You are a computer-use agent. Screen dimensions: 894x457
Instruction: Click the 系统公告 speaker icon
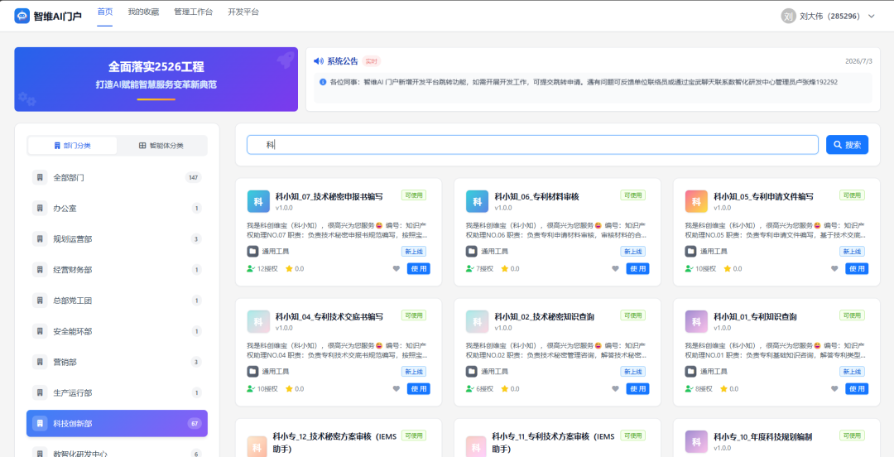click(x=319, y=61)
